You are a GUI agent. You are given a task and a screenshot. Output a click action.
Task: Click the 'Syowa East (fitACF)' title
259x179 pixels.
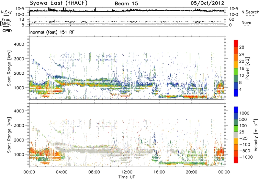pos(59,3)
